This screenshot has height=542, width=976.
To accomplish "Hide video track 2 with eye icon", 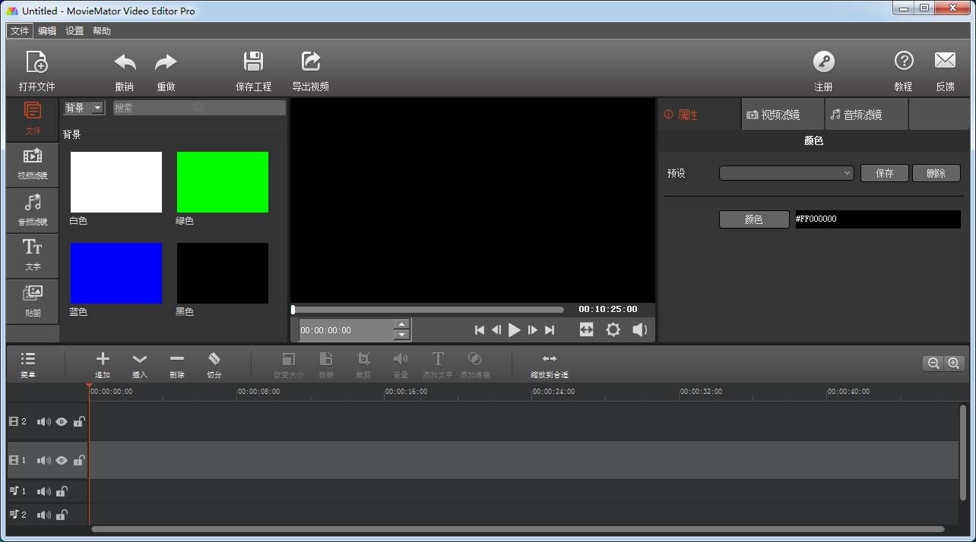I will point(62,421).
